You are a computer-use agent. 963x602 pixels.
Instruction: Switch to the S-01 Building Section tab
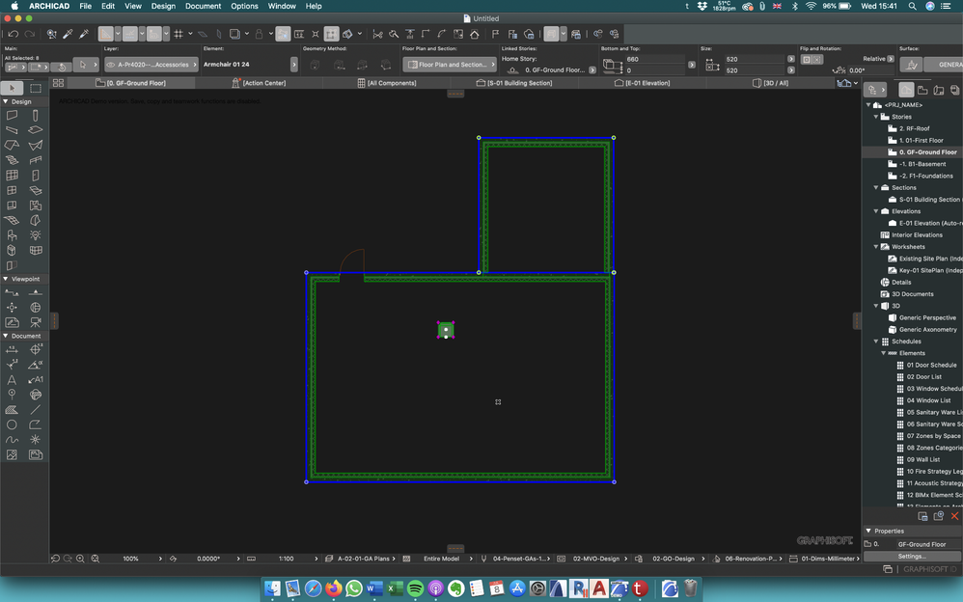pos(519,83)
